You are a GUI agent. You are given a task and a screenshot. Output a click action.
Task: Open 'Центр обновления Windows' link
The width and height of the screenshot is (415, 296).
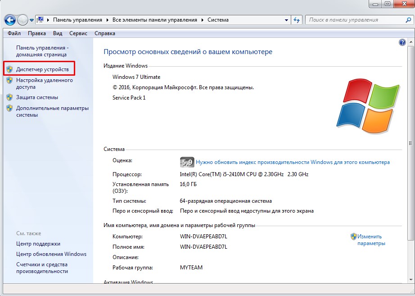click(51, 254)
